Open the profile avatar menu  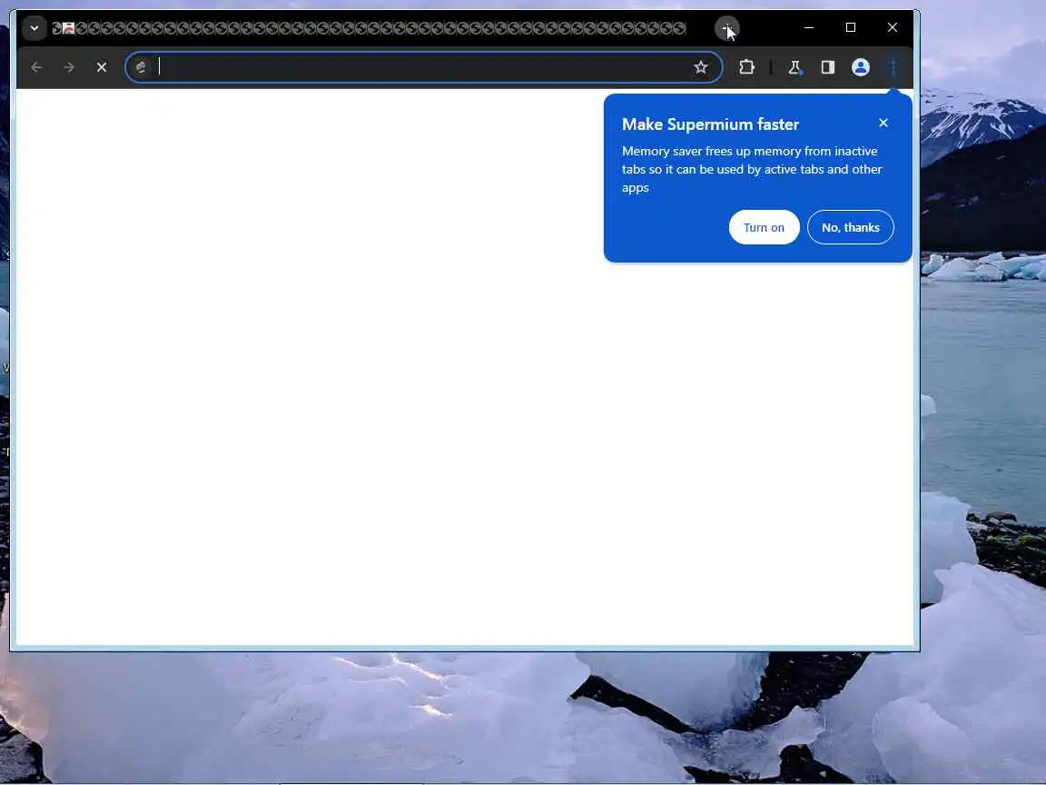(861, 66)
